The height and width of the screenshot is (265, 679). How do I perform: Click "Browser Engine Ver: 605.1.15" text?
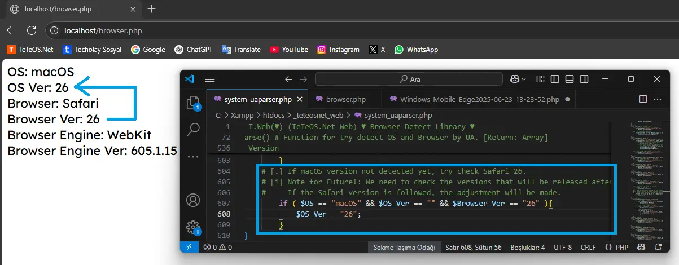click(x=92, y=151)
